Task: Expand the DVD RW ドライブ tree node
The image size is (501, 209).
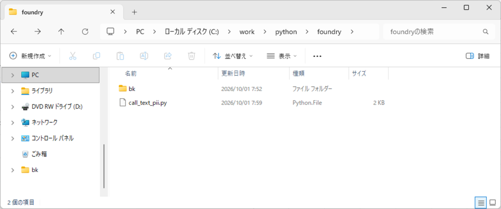Action: (13, 107)
